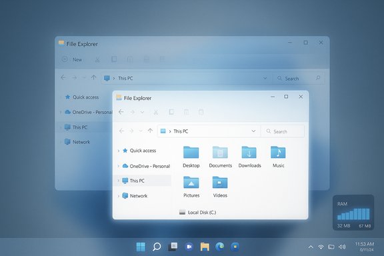The width and height of the screenshot is (384, 256).
Task: Select OneDrive - Personal in back window sidebar
Action: pos(88,112)
